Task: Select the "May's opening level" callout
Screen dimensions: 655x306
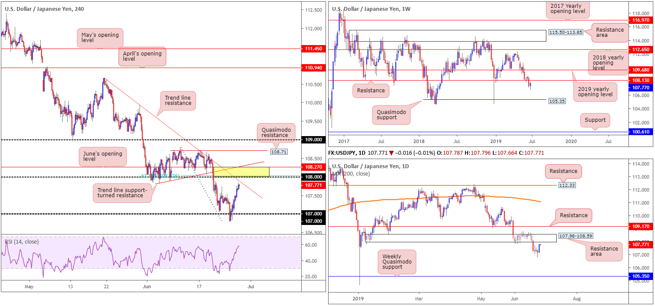Action: point(100,38)
